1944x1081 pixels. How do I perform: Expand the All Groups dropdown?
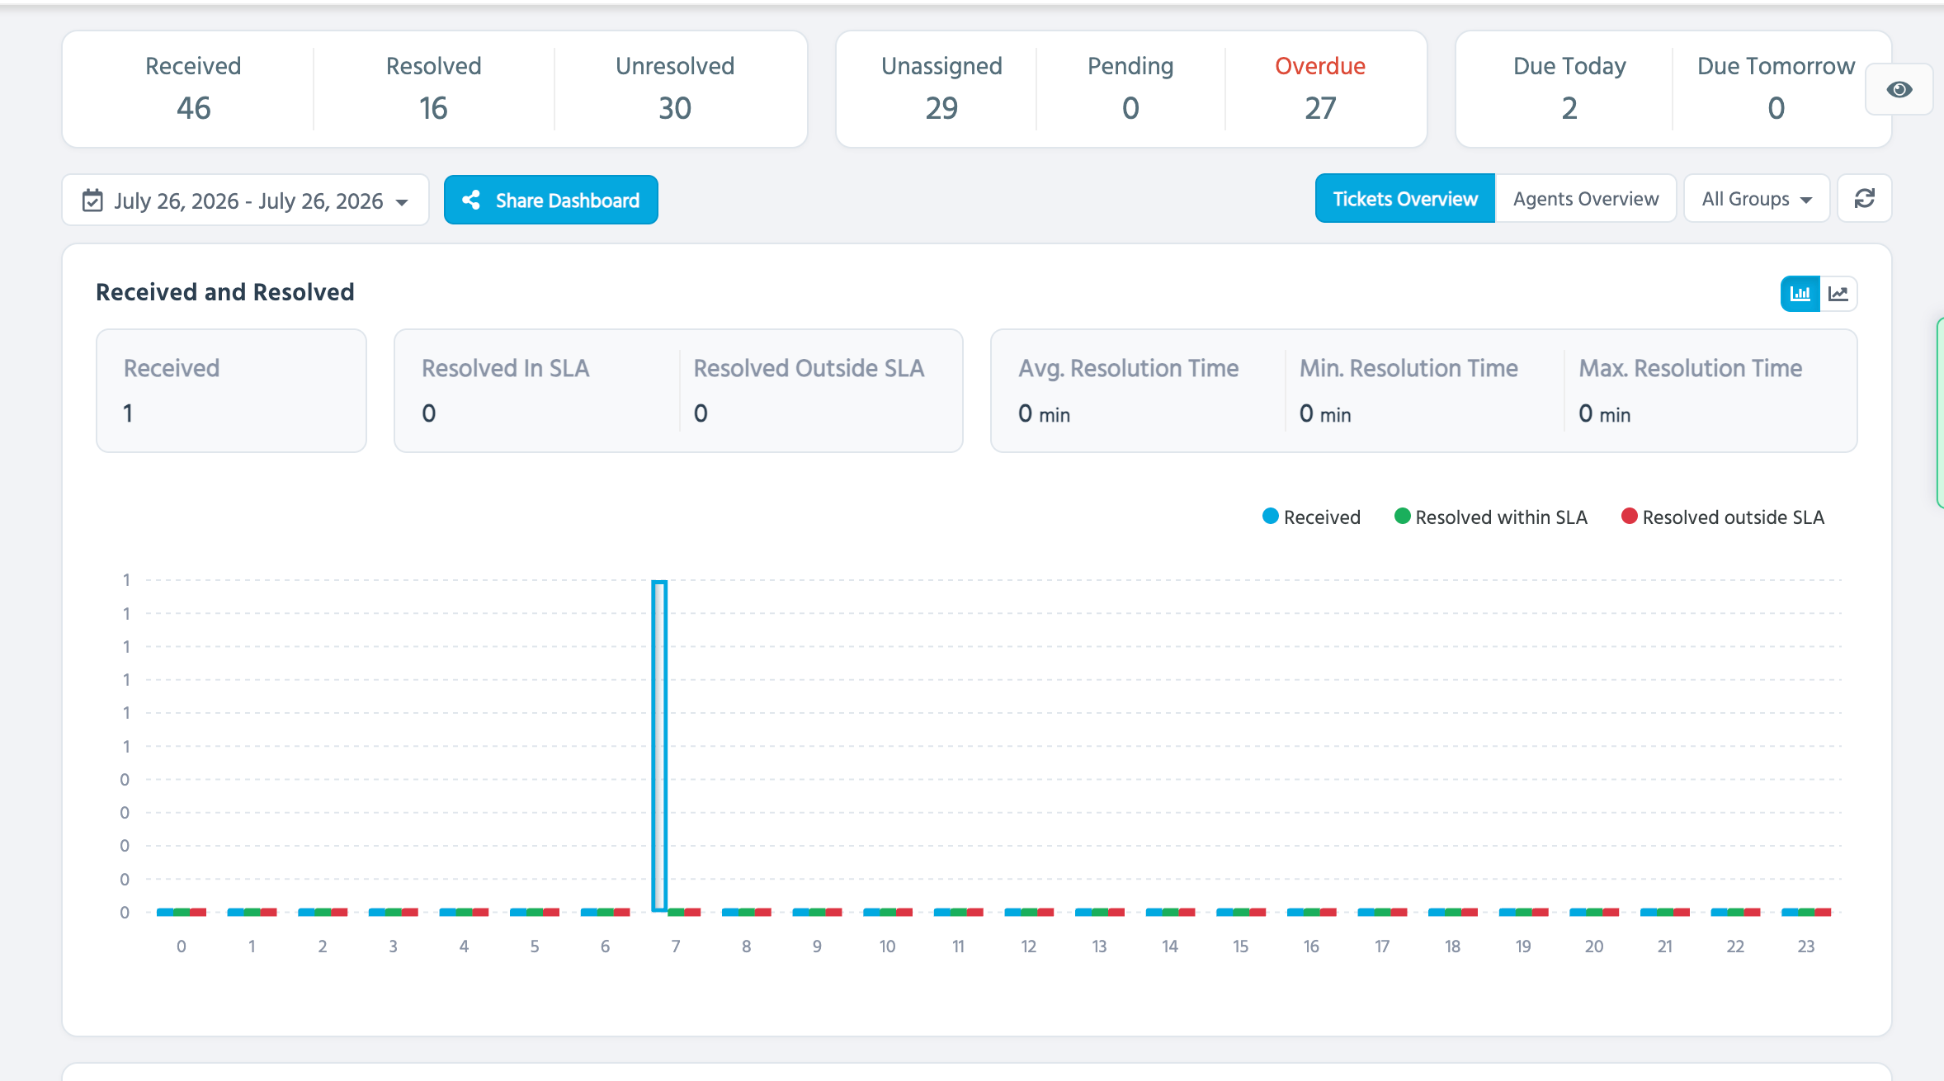click(x=1757, y=199)
